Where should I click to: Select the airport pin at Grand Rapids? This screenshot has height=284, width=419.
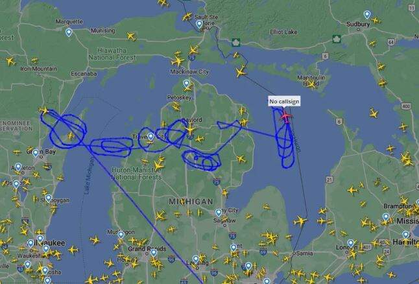[x=153, y=252]
